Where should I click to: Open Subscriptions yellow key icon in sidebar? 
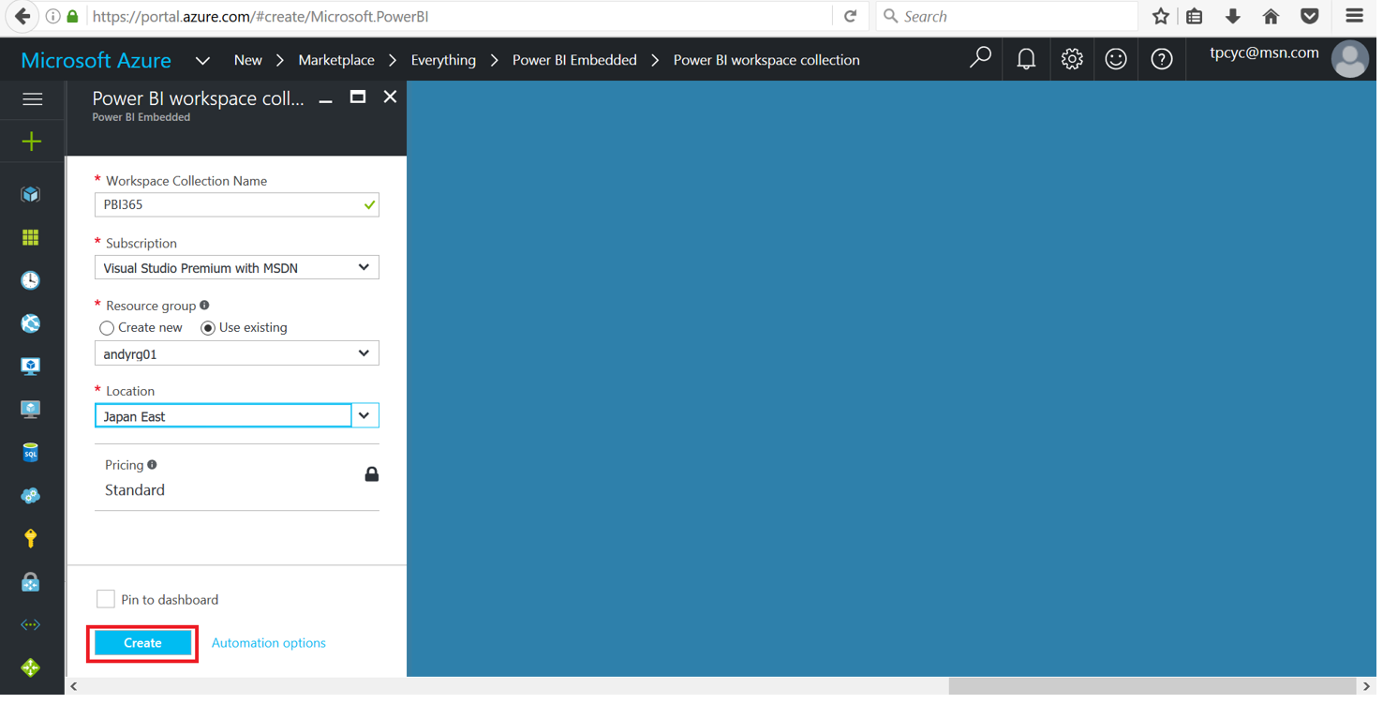point(31,538)
